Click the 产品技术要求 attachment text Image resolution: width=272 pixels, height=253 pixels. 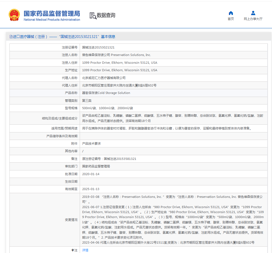click(91, 144)
